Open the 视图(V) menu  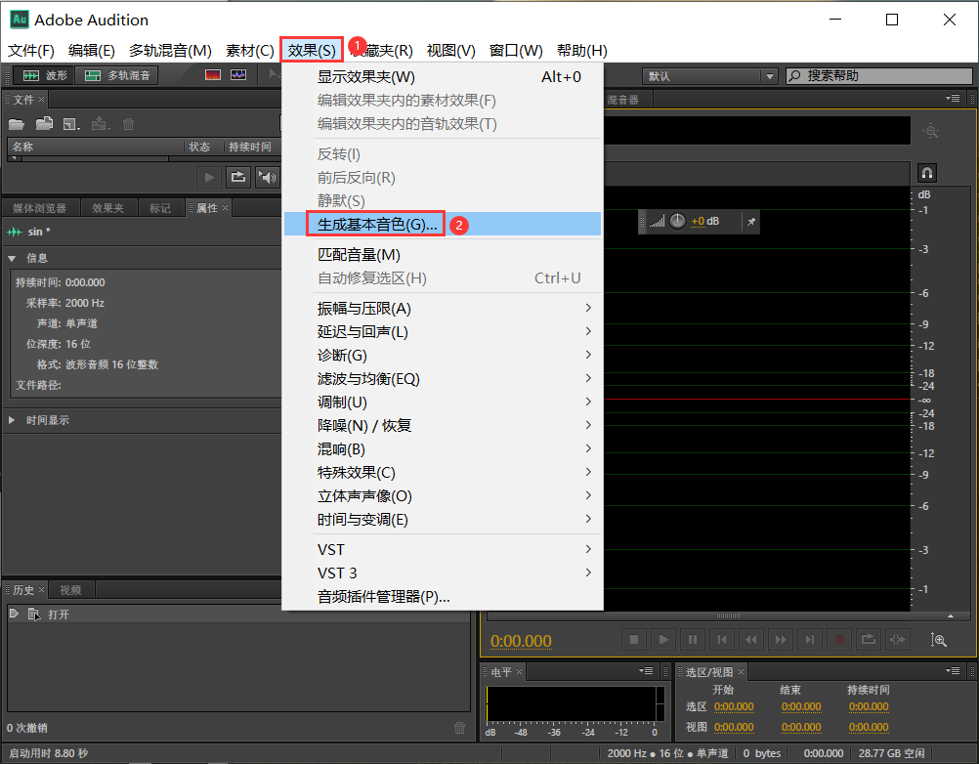coord(450,50)
